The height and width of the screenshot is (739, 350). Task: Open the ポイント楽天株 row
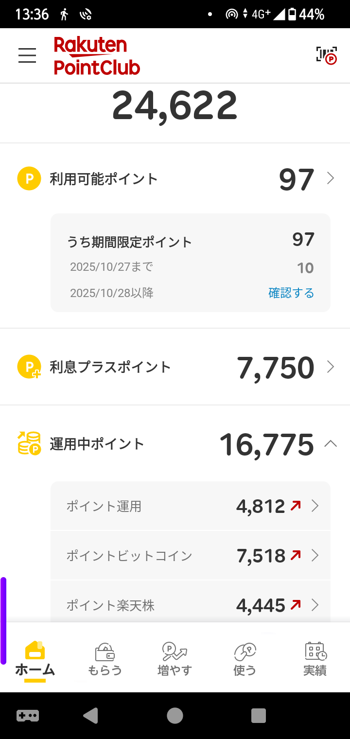click(x=191, y=605)
